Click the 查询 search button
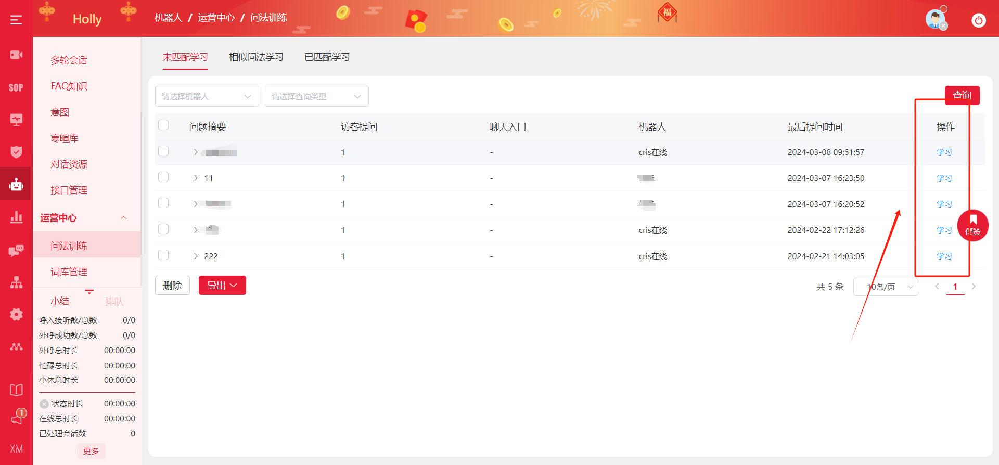Screen dimensions: 999x465 click(x=962, y=95)
